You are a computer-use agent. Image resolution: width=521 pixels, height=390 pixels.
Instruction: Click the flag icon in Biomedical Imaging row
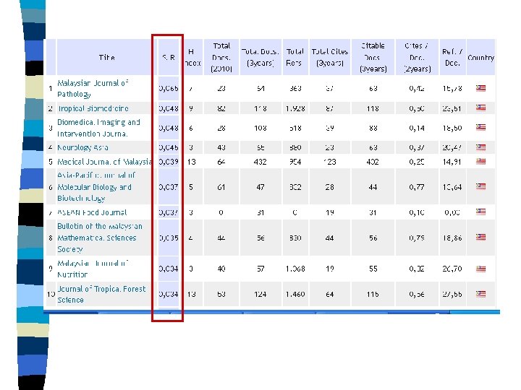[480, 128]
